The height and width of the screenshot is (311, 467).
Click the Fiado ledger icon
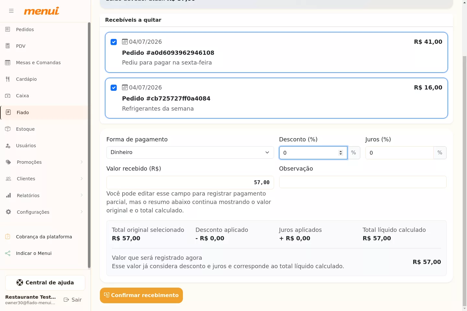[x=8, y=112]
